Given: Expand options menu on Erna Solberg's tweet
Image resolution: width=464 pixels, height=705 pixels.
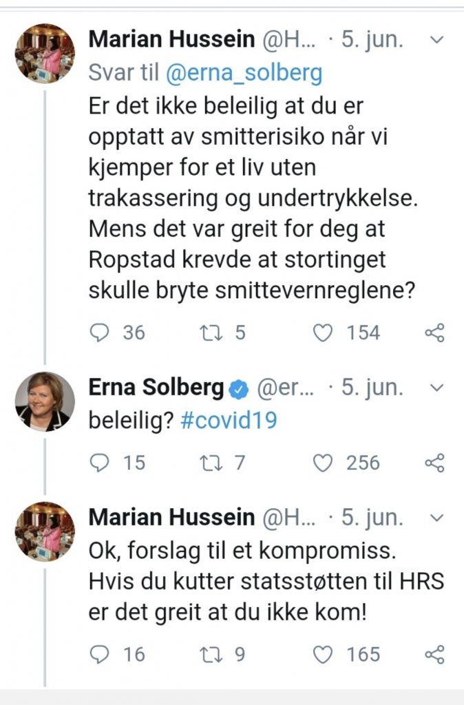Looking at the screenshot, I should [436, 388].
